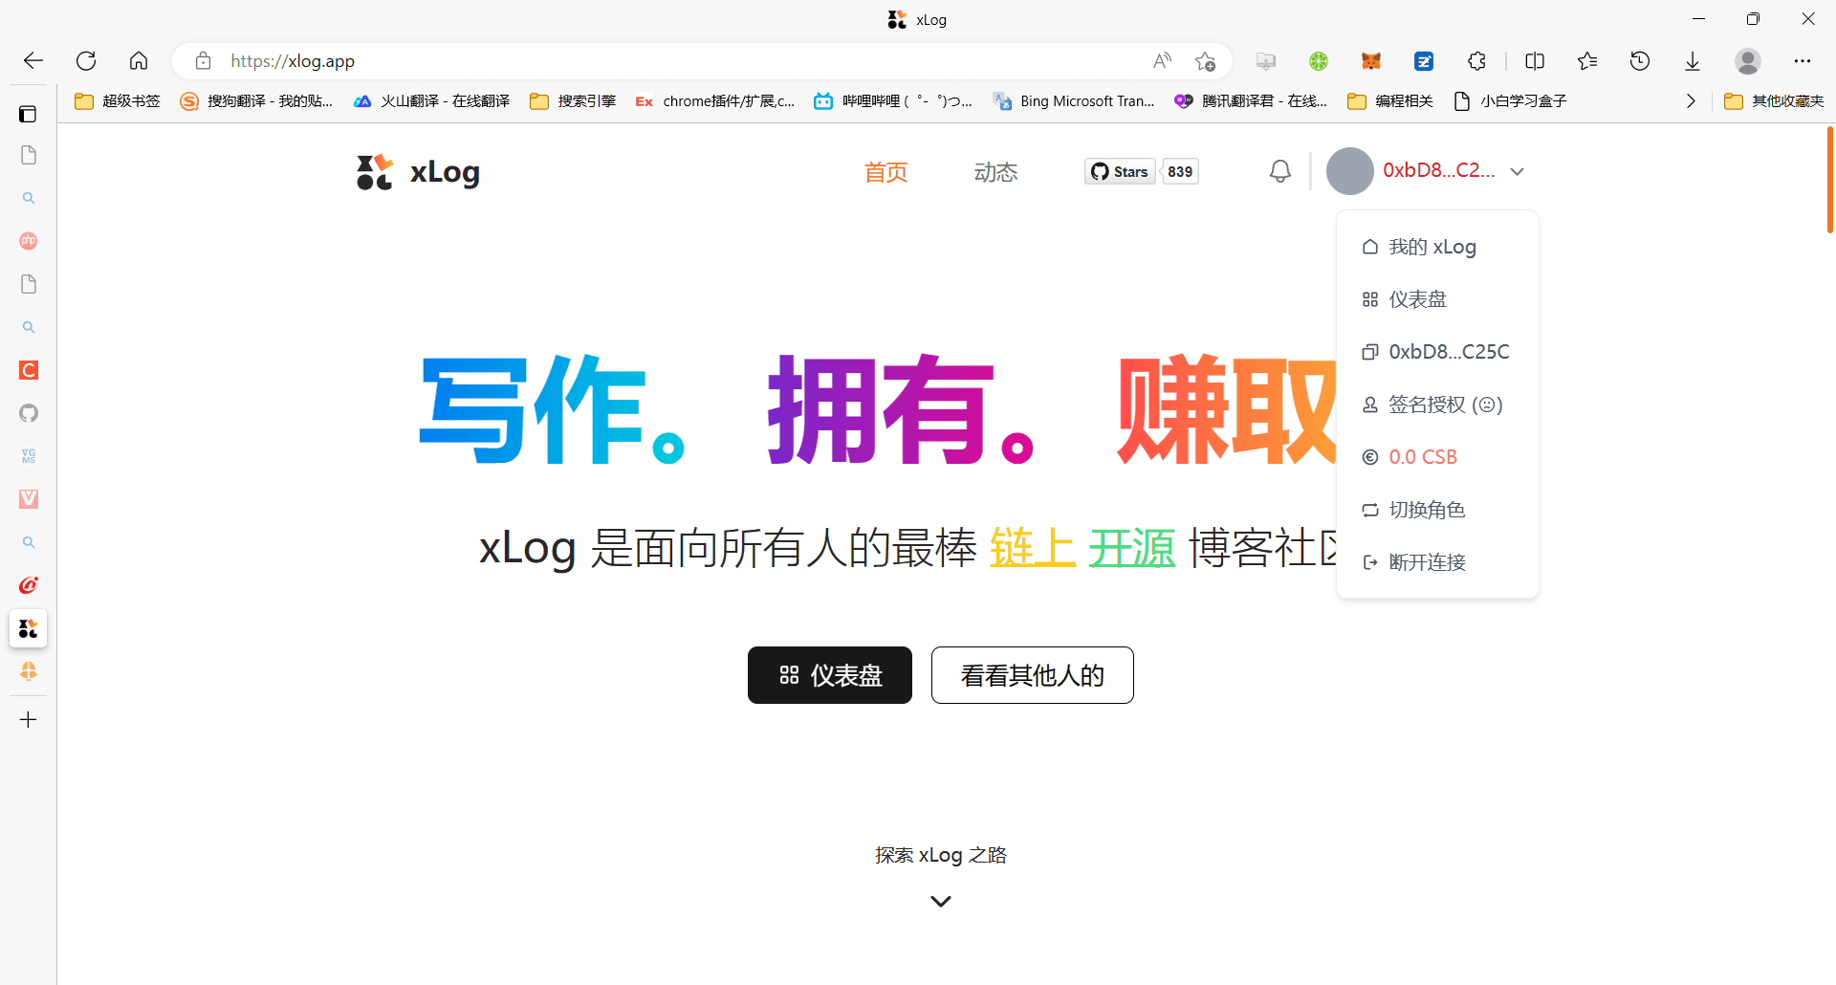The height and width of the screenshot is (985, 1836).
Task: Collapse the 0xbD8...C2 account dropdown
Action: pyautogui.click(x=1517, y=172)
